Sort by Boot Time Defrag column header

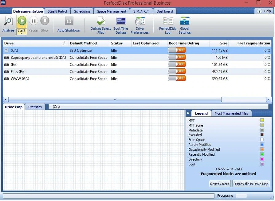click(x=188, y=43)
